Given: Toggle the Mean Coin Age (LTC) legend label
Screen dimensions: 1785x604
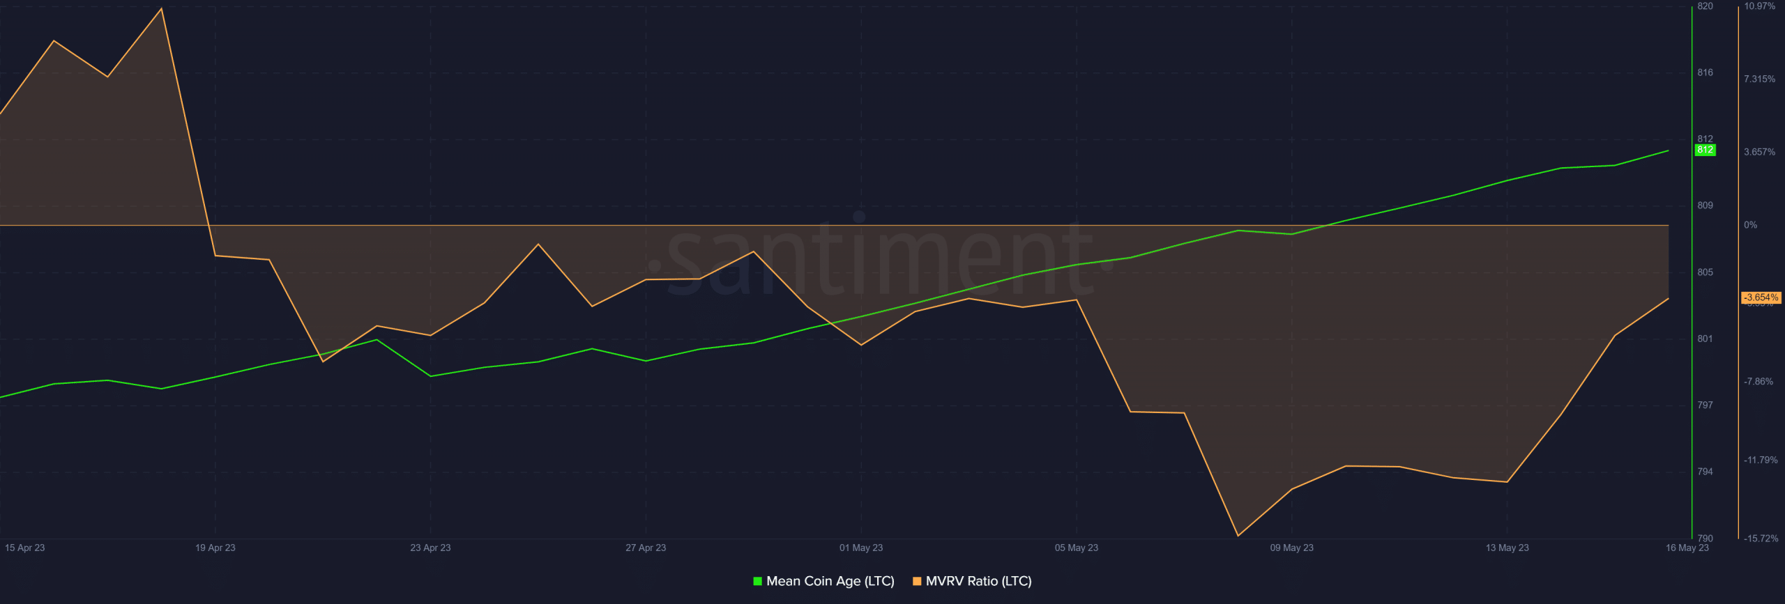Looking at the screenshot, I should click(x=830, y=581).
